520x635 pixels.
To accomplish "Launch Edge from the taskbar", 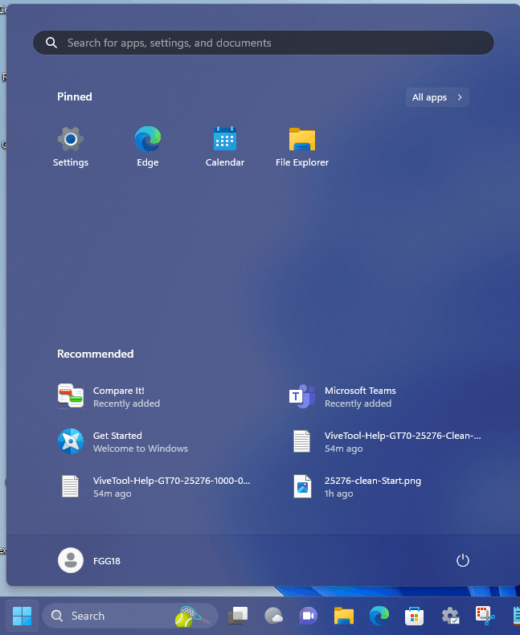I will tap(379, 616).
